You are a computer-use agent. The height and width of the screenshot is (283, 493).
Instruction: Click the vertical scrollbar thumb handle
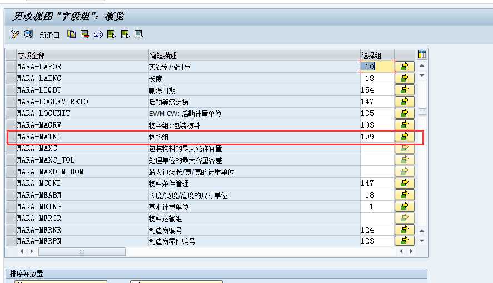[x=422, y=112]
